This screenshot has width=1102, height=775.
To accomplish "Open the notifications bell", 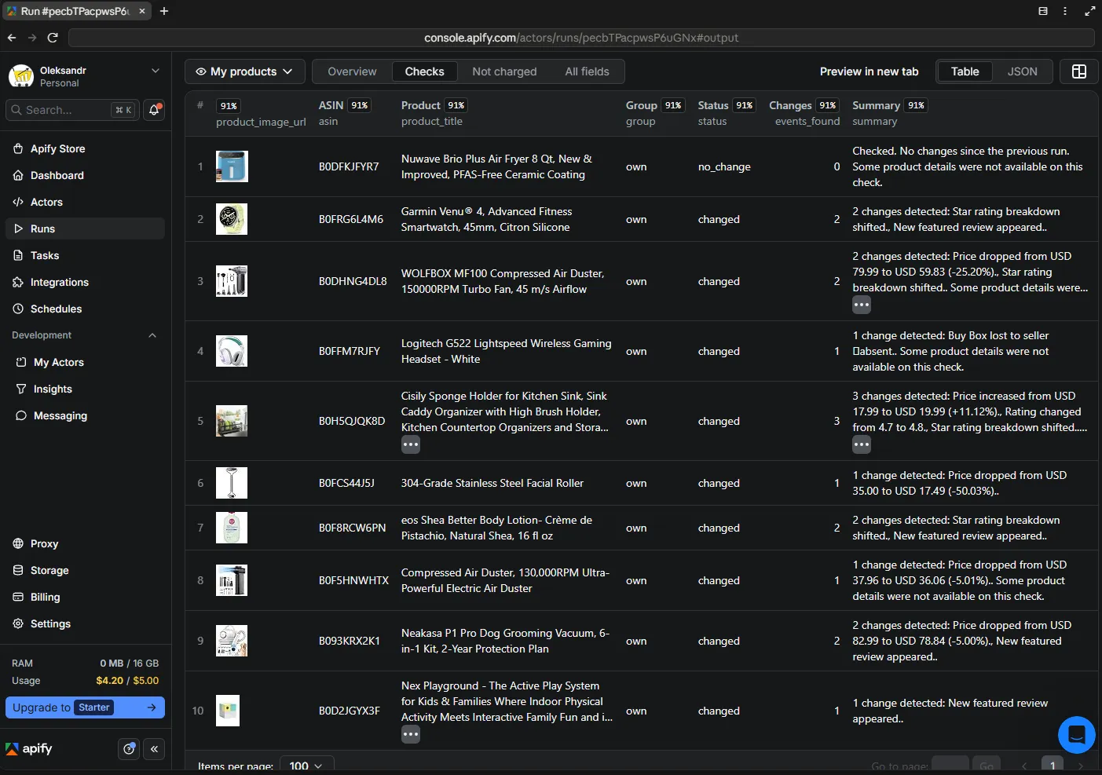I will pos(155,110).
